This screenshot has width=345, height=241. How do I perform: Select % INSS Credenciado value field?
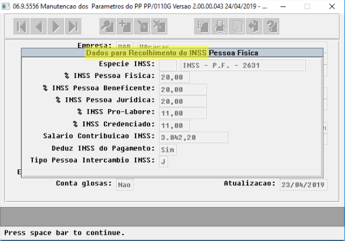(x=174, y=125)
